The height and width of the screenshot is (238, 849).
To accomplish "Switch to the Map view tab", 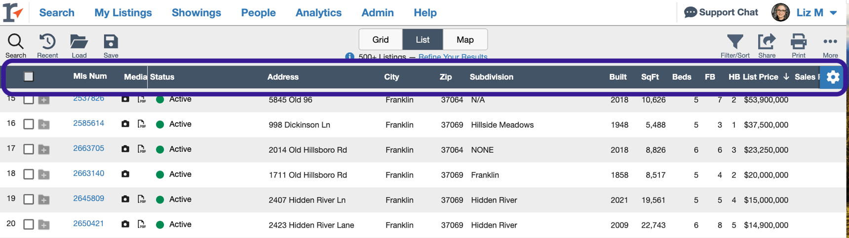I will (464, 40).
